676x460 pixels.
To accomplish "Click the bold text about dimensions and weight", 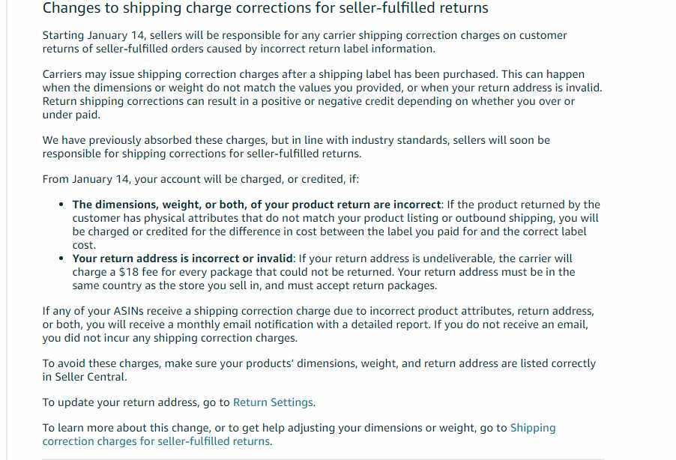I will tap(256, 205).
